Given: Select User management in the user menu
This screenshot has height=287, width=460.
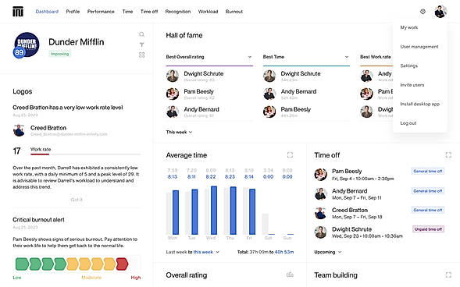Looking at the screenshot, I should pyautogui.click(x=419, y=47).
